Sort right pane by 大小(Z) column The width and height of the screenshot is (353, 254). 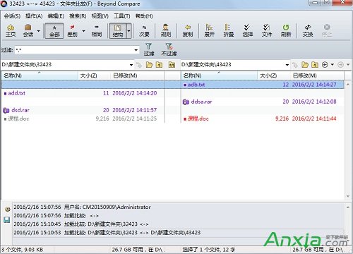pos(274,75)
